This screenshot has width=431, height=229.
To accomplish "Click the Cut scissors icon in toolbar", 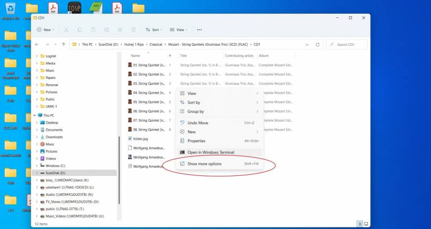I will 66,29.
